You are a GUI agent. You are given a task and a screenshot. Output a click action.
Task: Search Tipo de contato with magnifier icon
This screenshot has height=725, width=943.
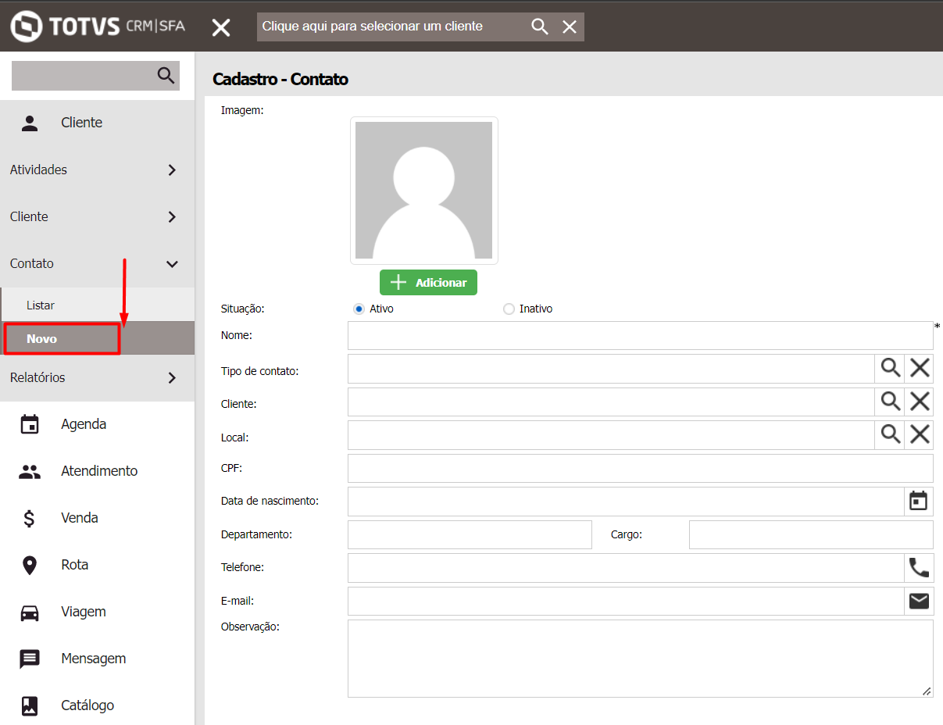pyautogui.click(x=890, y=369)
